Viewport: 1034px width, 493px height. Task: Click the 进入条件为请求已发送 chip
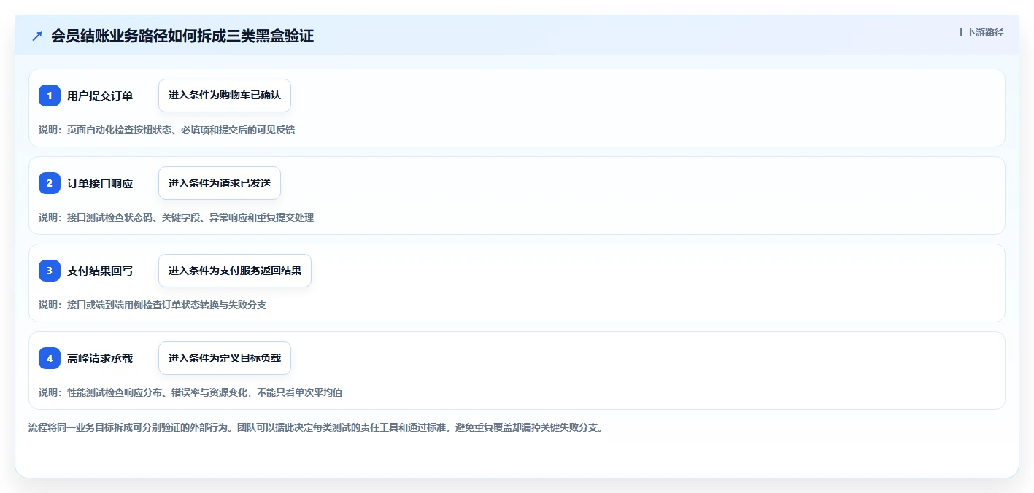[x=220, y=183]
